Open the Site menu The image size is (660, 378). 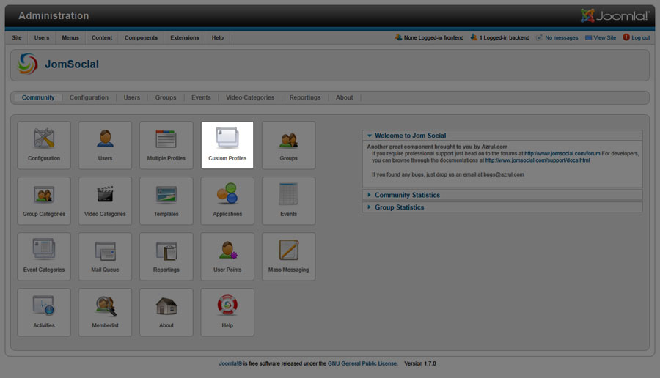point(17,37)
